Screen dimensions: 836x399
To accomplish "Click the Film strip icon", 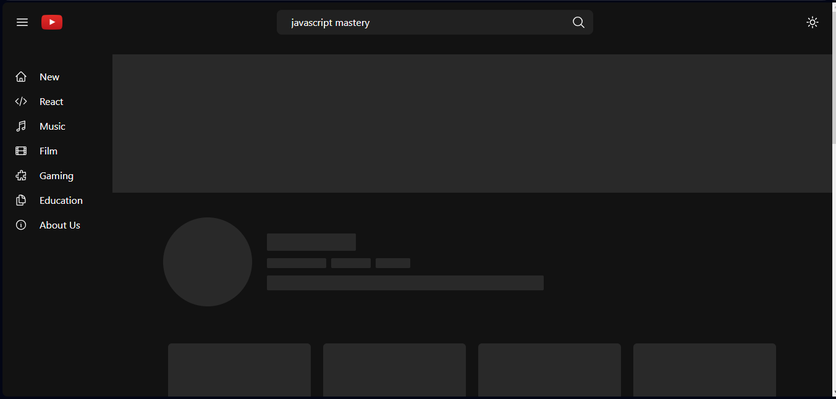I will pos(21,151).
